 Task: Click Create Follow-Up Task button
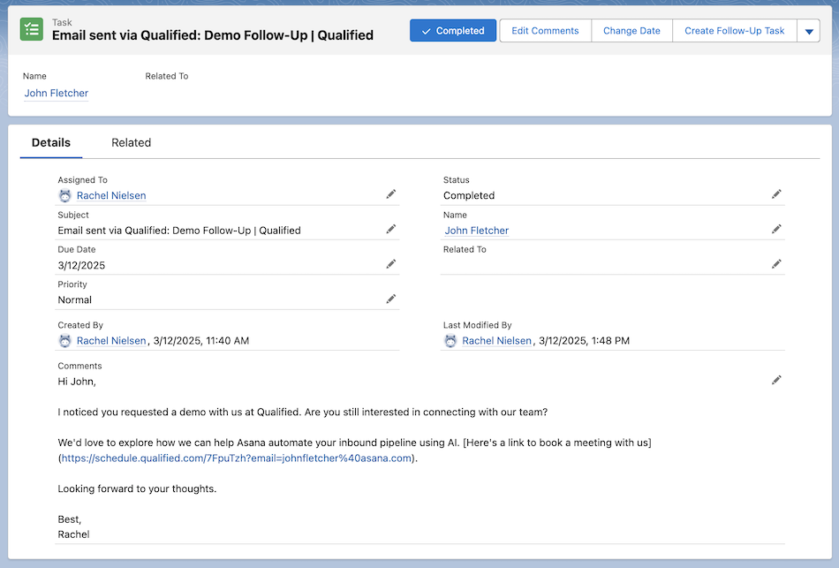point(735,31)
